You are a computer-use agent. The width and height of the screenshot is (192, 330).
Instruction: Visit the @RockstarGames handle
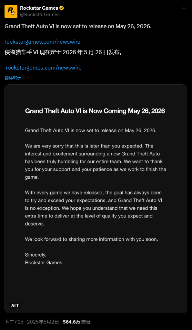pyautogui.click(x=40, y=15)
